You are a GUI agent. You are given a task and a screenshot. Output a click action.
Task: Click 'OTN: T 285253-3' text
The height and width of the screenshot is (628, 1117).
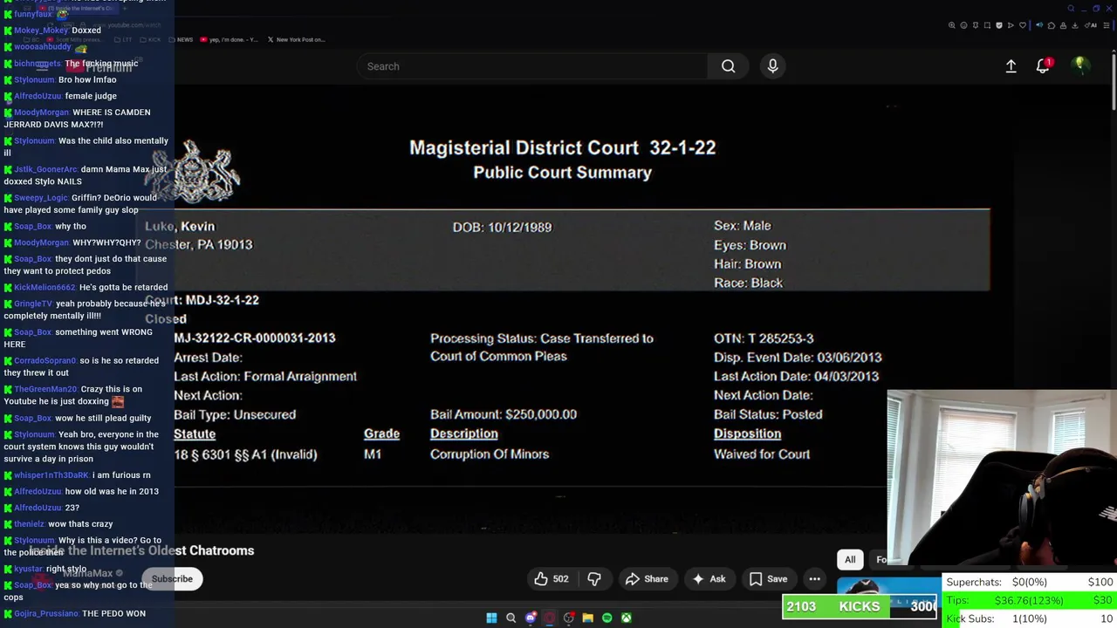[764, 338]
